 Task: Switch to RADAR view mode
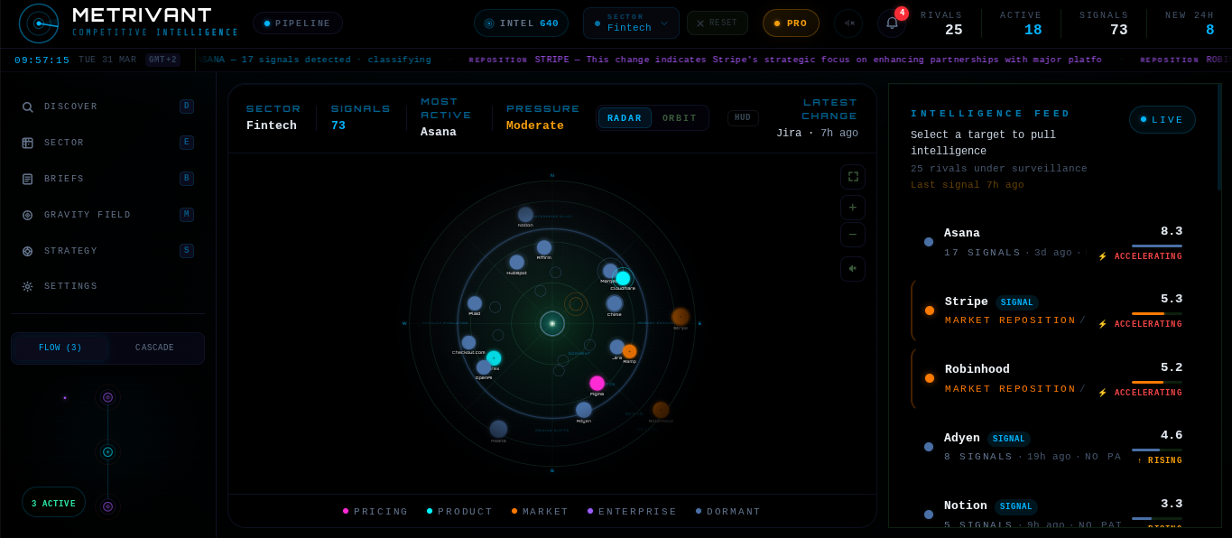(625, 118)
